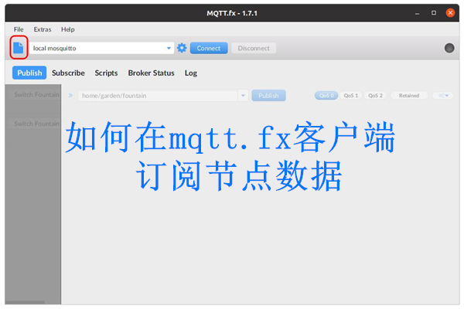
Task: Click the local mosquitto profile text
Action: coord(54,48)
